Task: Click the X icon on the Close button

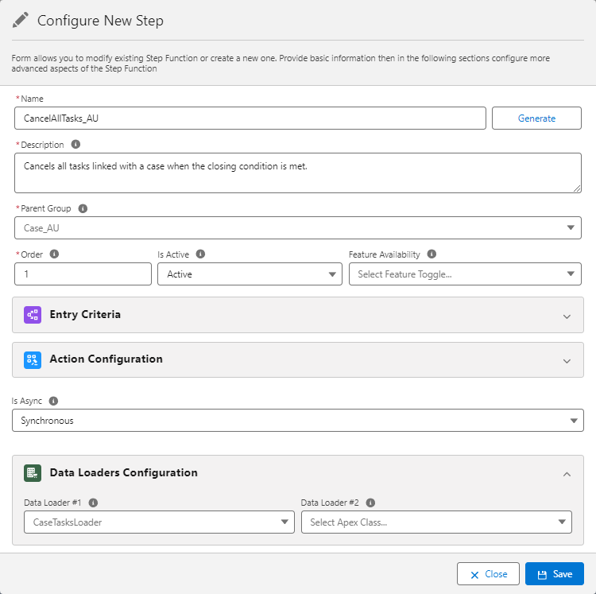Action: click(x=474, y=575)
